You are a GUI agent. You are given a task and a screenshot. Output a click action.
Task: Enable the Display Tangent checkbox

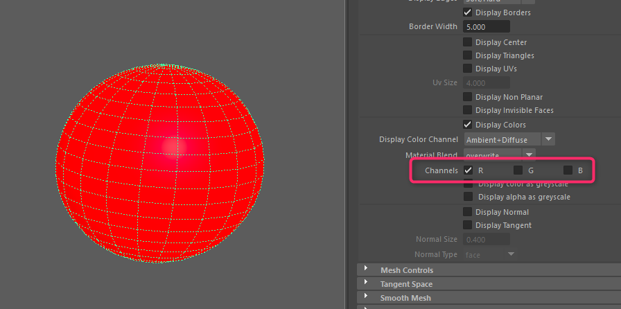pyautogui.click(x=468, y=225)
